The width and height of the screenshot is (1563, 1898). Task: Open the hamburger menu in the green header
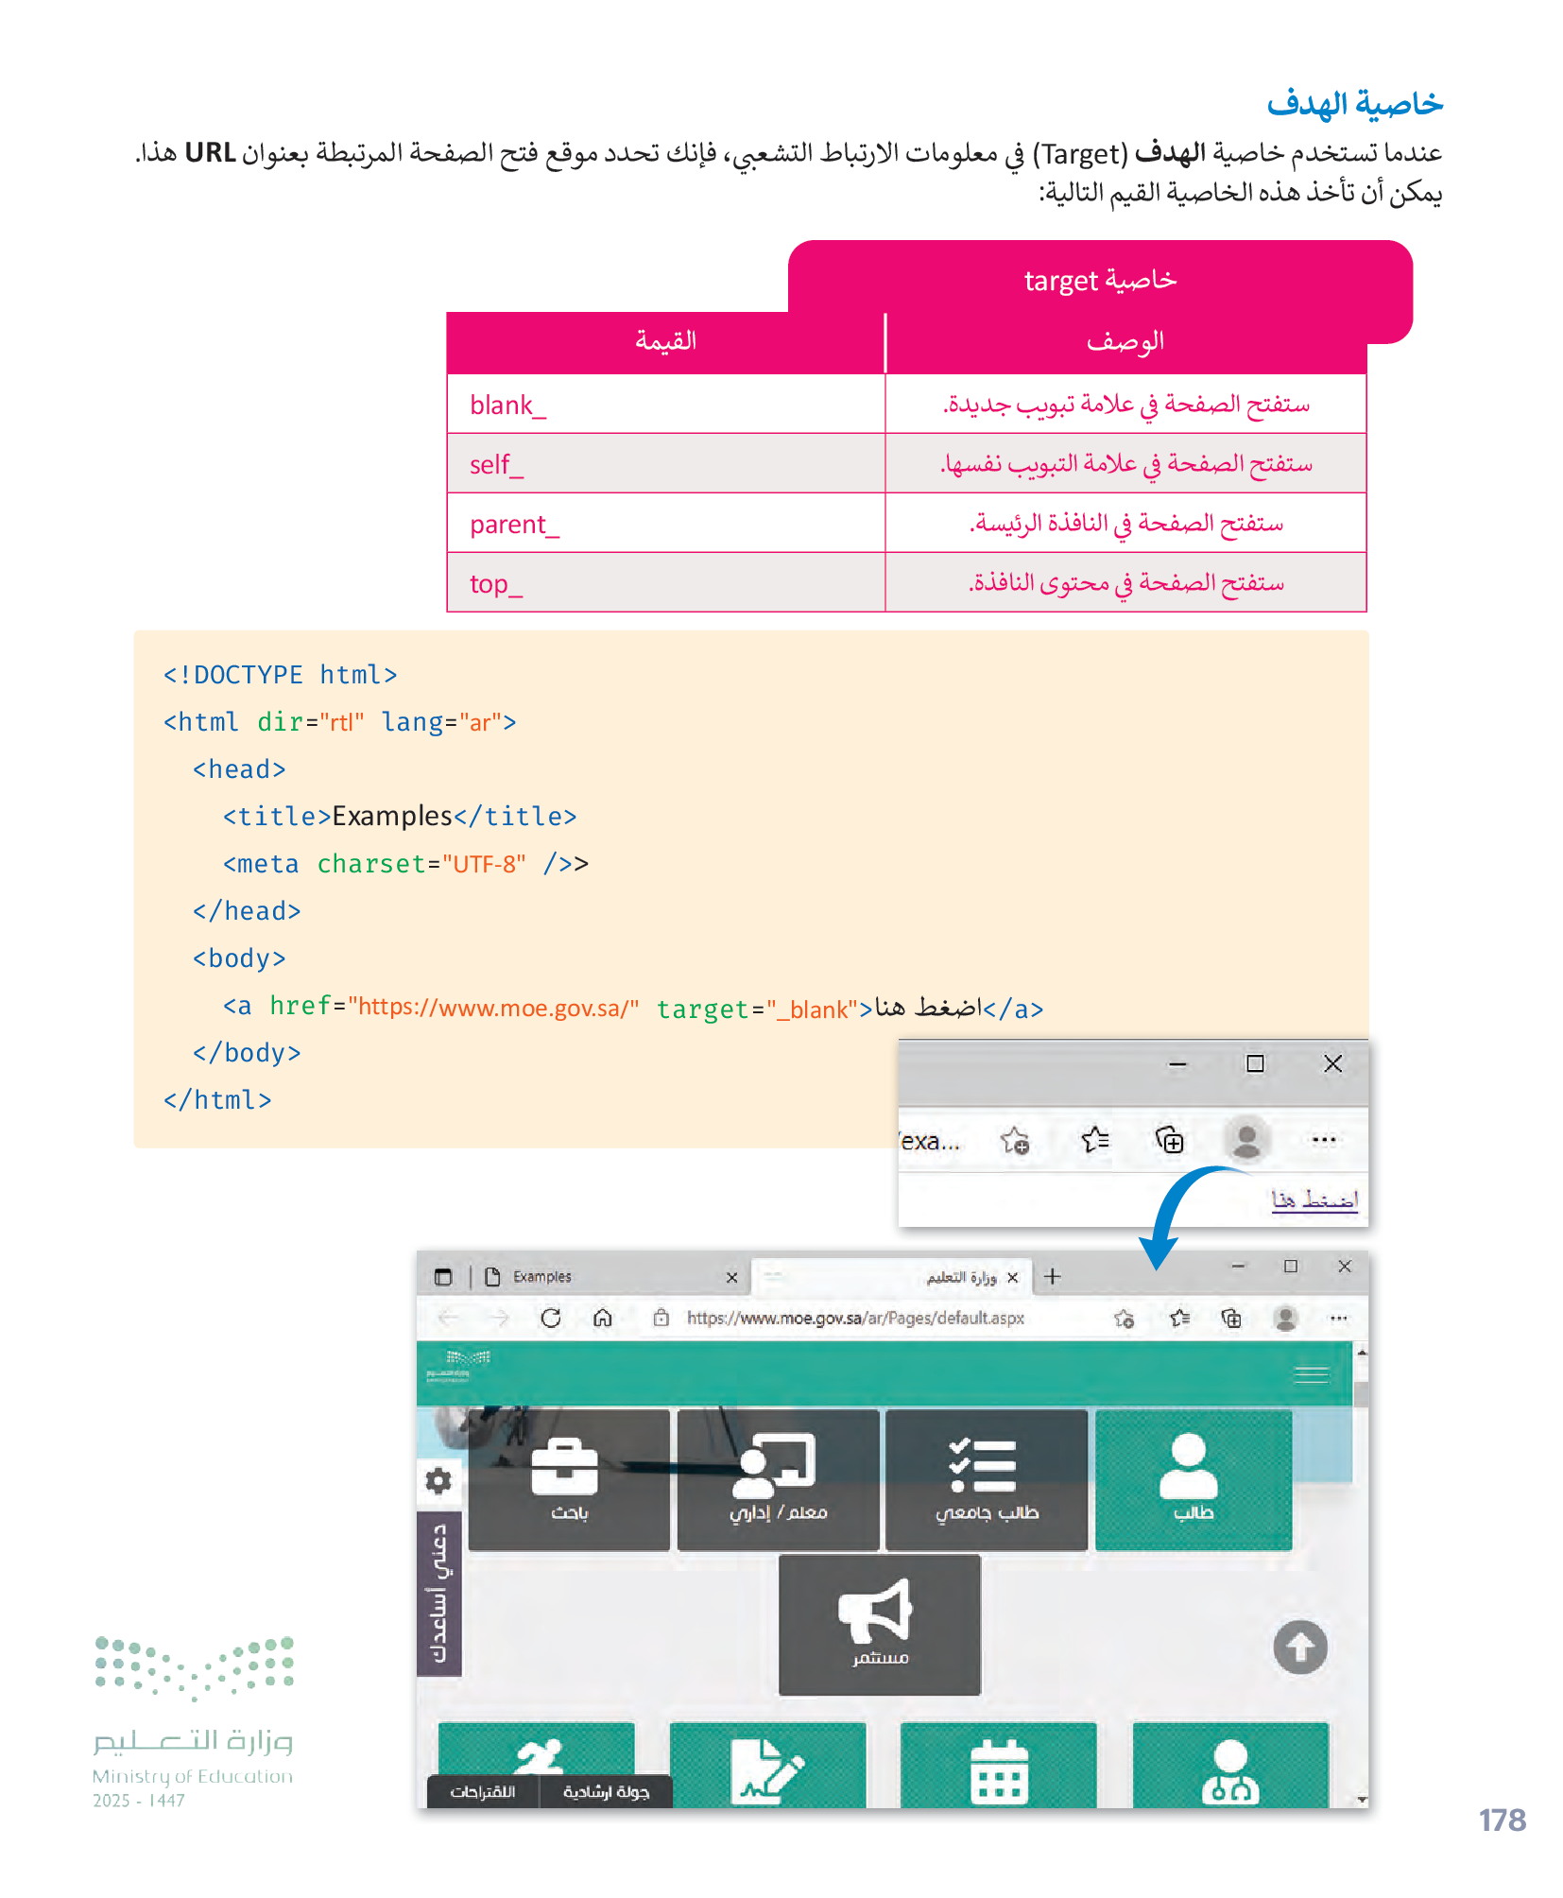(1311, 1374)
